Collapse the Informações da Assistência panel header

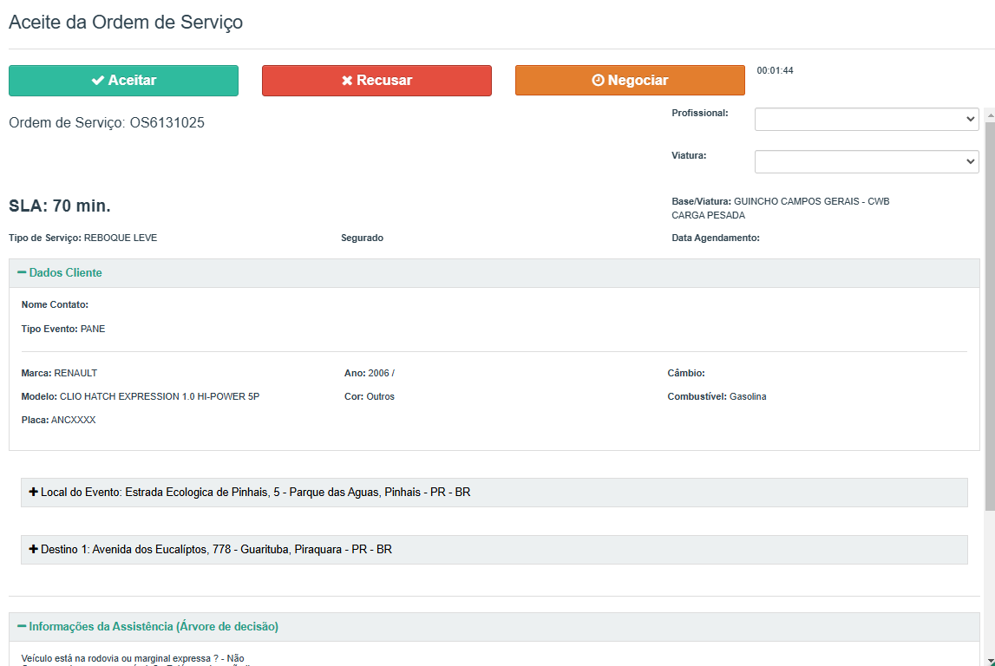click(154, 627)
